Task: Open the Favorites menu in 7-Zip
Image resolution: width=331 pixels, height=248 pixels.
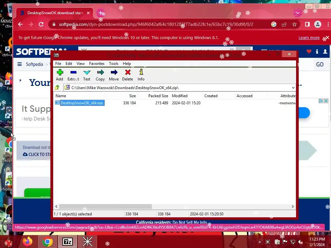Action: [97, 64]
